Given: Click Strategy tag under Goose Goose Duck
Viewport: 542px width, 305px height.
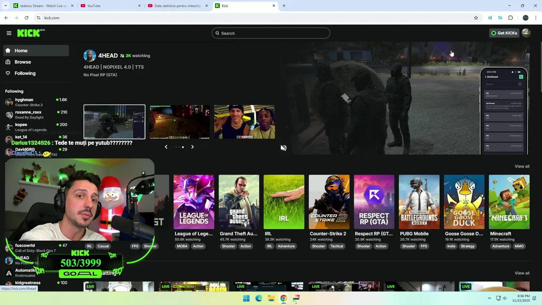Looking at the screenshot, I should pos(467,246).
